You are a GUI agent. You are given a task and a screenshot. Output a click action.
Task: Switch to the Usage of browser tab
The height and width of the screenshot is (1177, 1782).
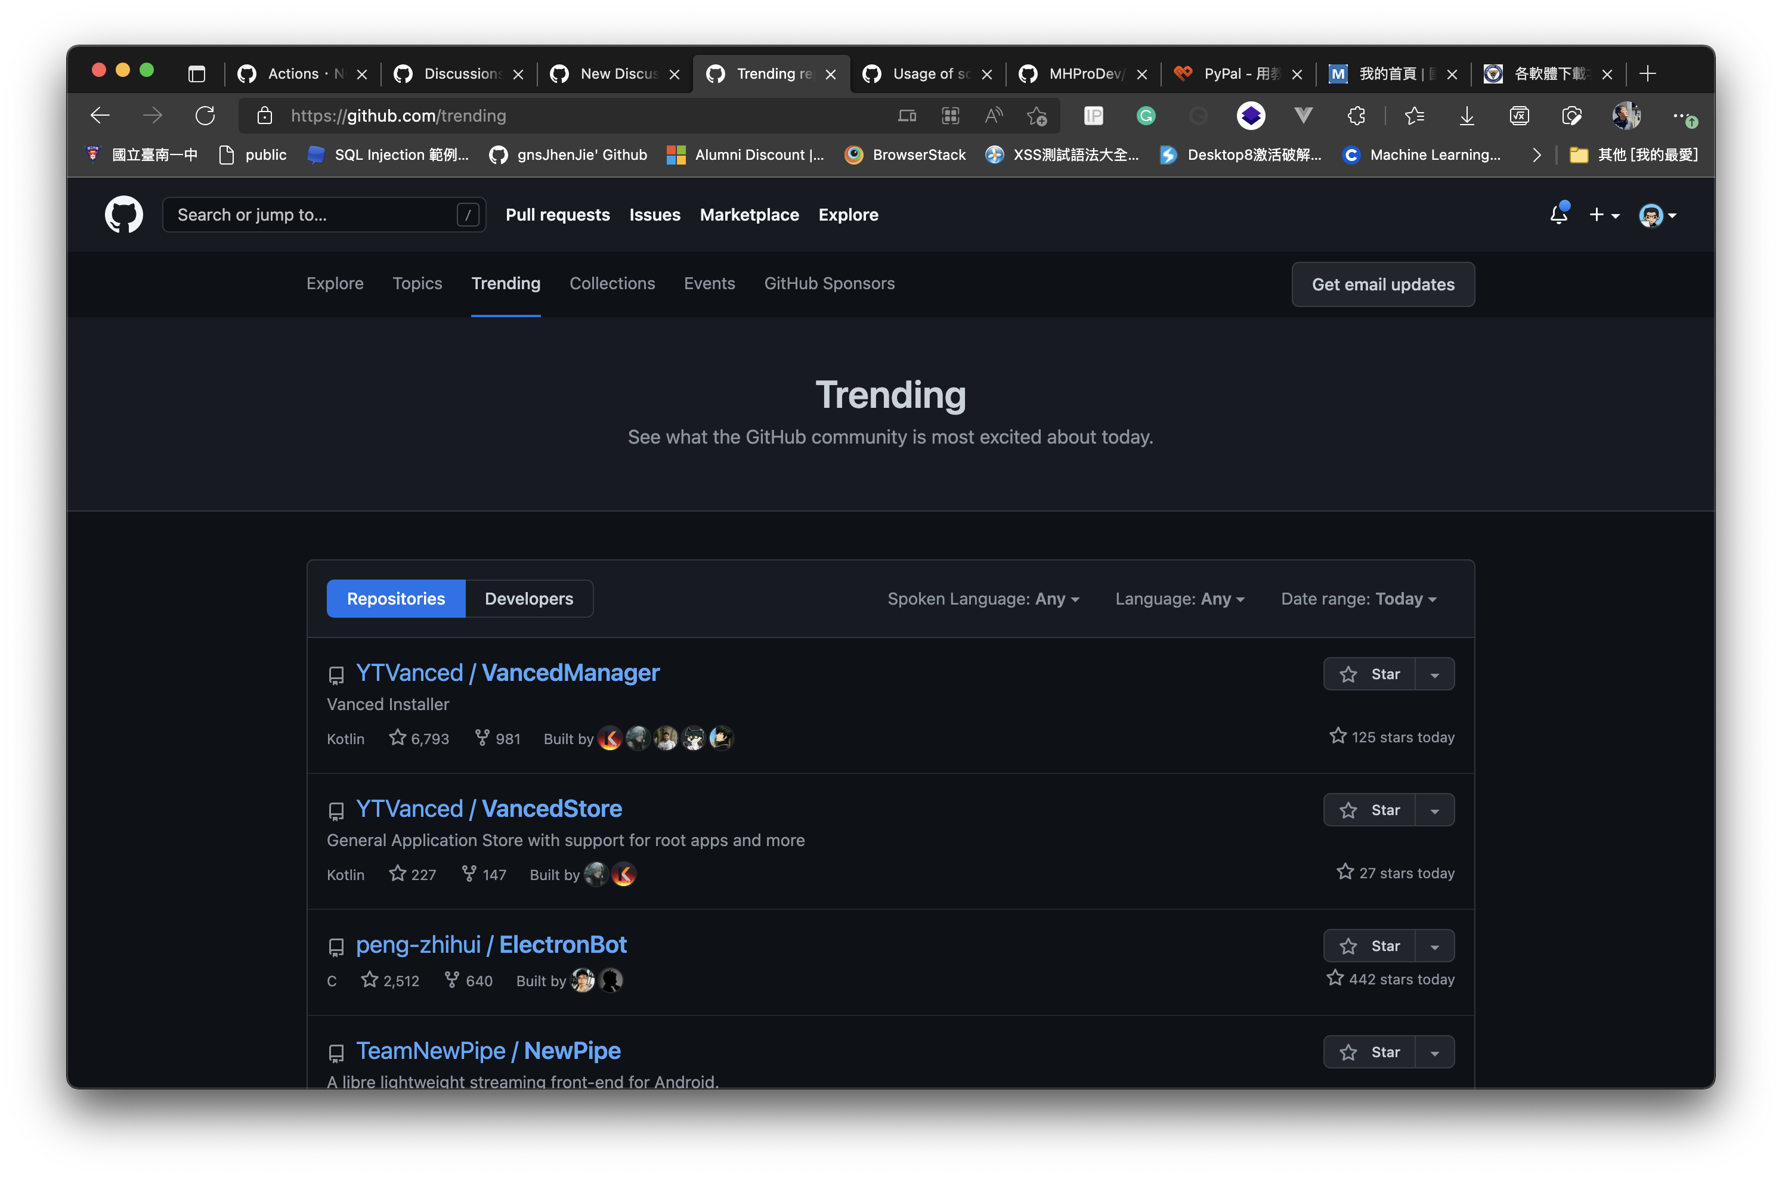929,73
